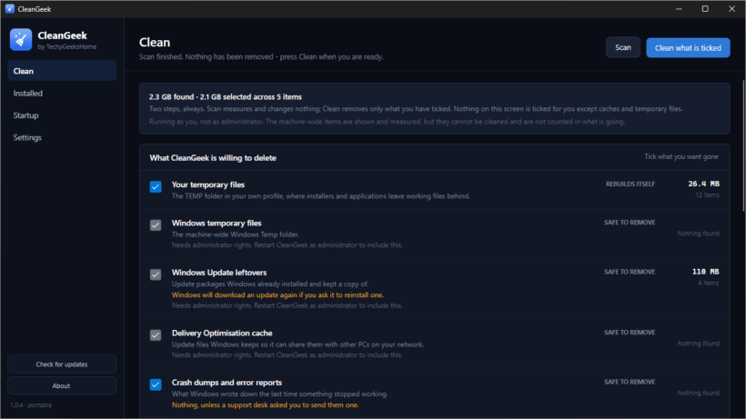Click the "Crash dumps and error reports" title
Viewport: 746px width, 419px height.
[227, 383]
